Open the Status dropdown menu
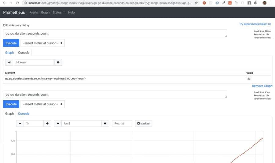This screenshot has width=275, height=163. pyautogui.click(x=59, y=13)
